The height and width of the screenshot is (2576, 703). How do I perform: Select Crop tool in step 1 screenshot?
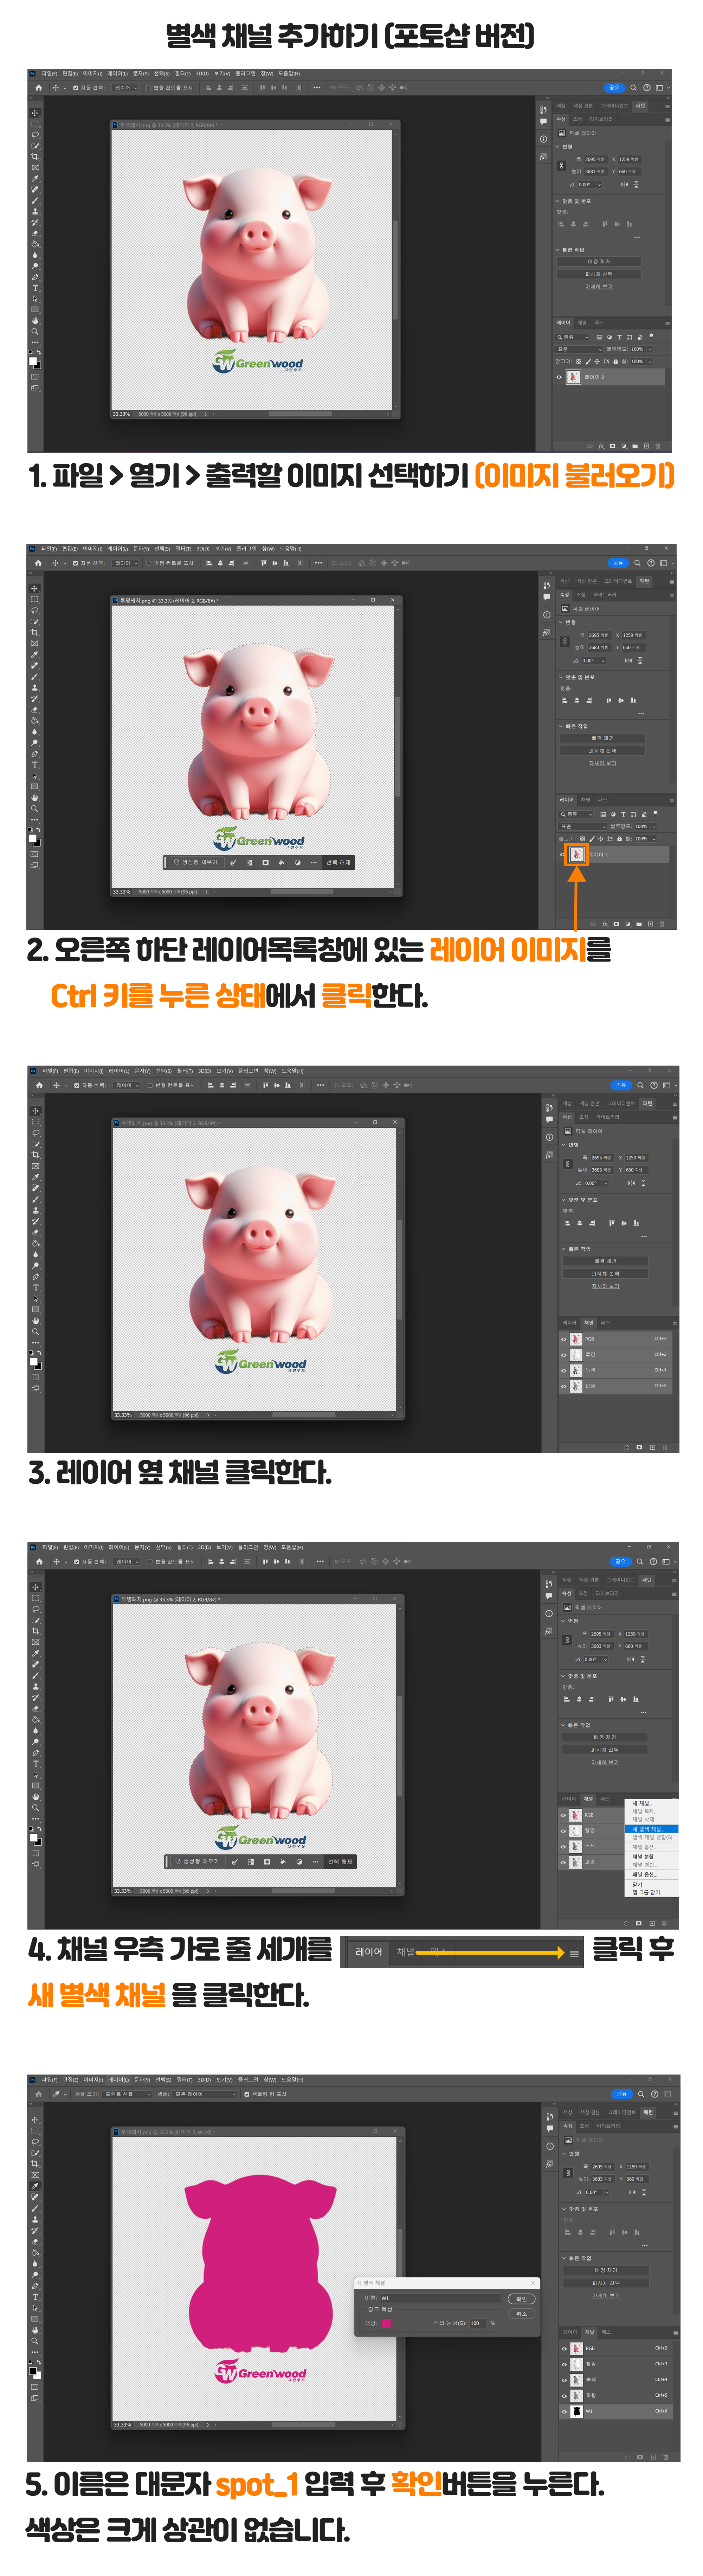click(x=35, y=157)
